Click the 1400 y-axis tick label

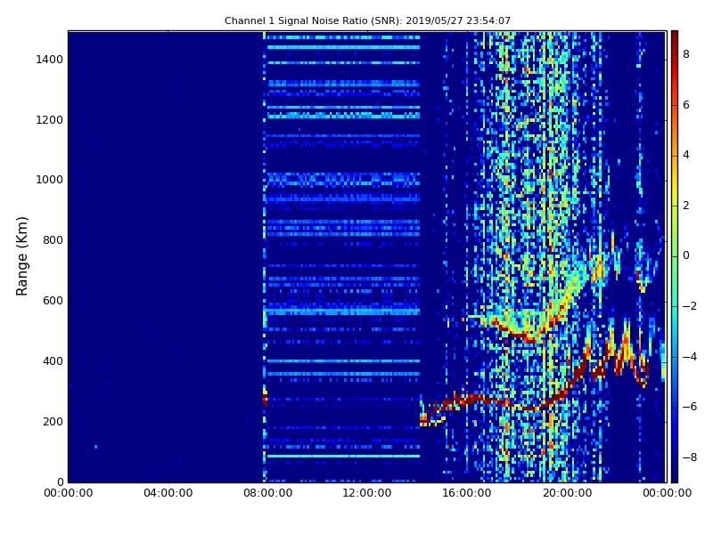[50, 60]
